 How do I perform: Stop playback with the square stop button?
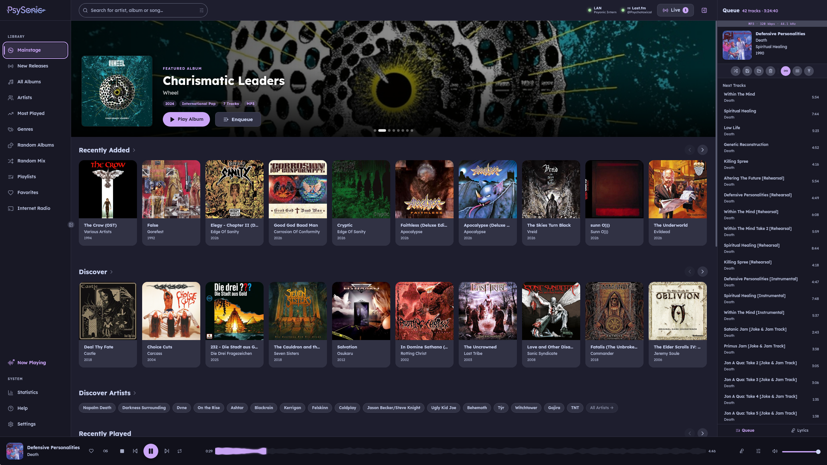point(122,451)
